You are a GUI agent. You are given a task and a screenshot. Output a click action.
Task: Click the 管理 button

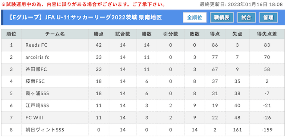click(x=268, y=18)
